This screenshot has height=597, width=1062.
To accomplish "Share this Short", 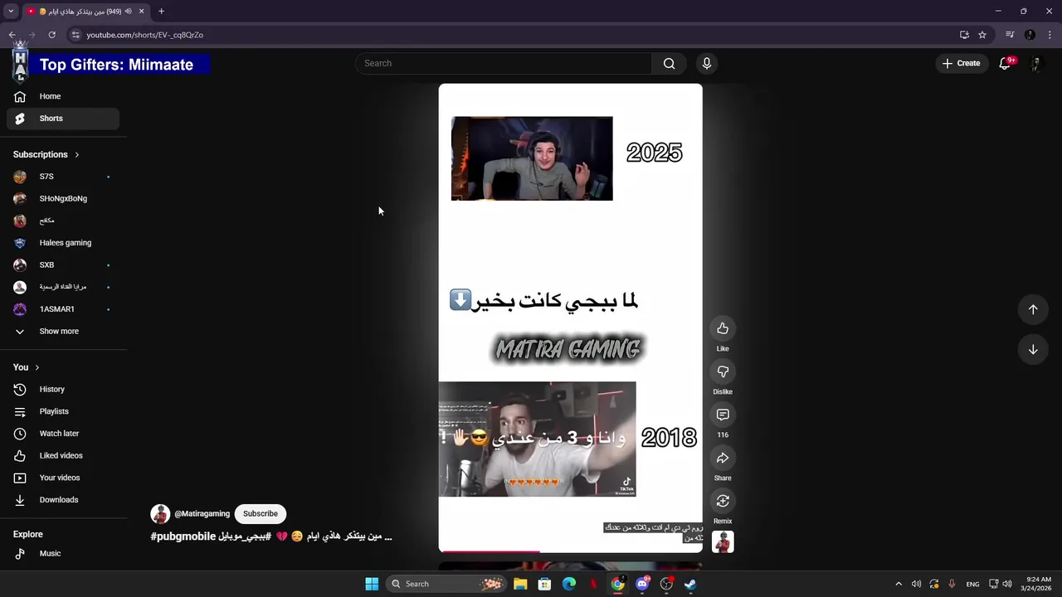I will pos(723,458).
